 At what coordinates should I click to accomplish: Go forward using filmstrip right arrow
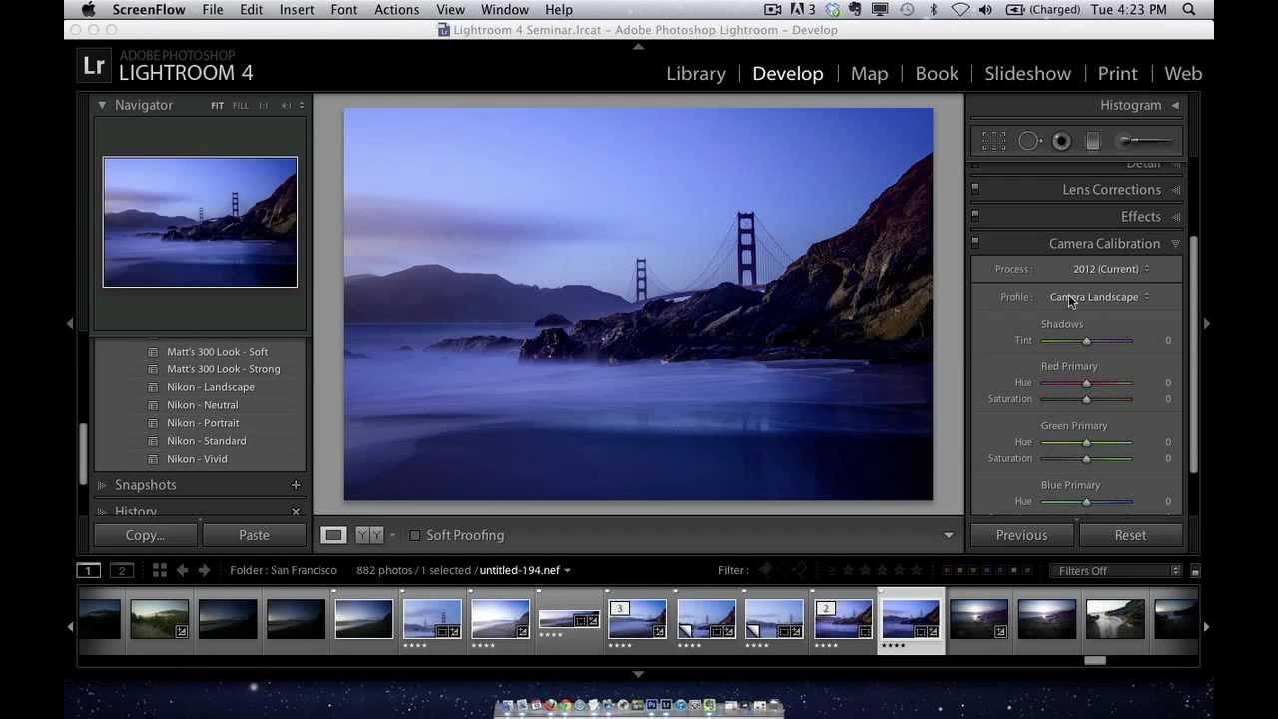click(x=204, y=570)
